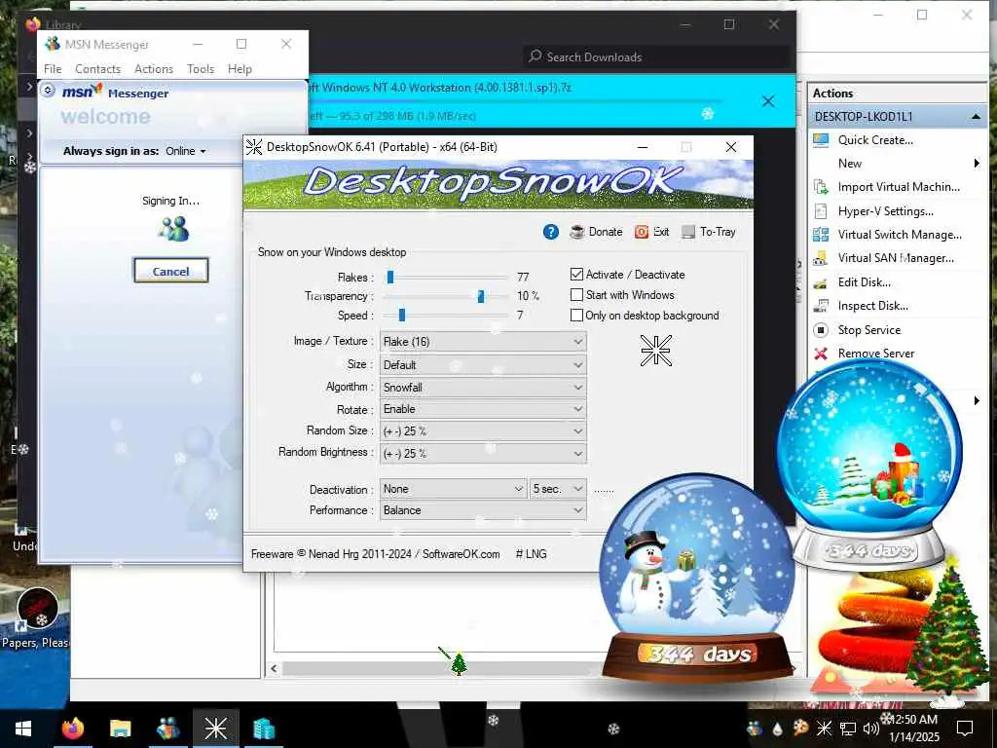Viewport: 997px width, 748px height.
Task: Toggle Activate / Deactivate checkbox
Action: (x=576, y=275)
